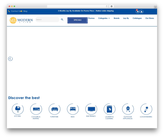Select the Loadshedding category icon
164x138 pixels.
tap(146, 109)
